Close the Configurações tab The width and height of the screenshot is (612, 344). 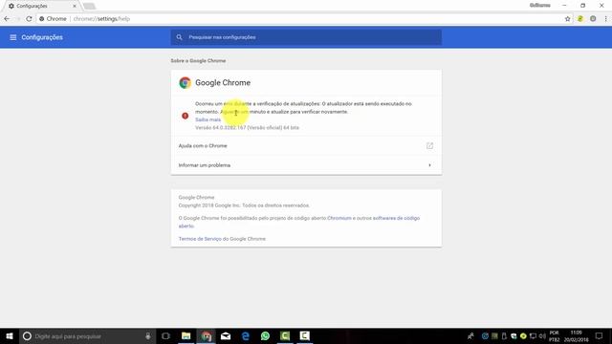coord(75,7)
